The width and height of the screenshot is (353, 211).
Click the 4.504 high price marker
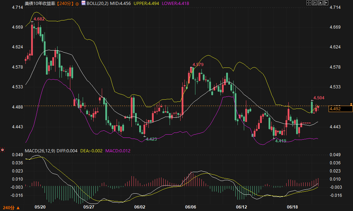319,98
